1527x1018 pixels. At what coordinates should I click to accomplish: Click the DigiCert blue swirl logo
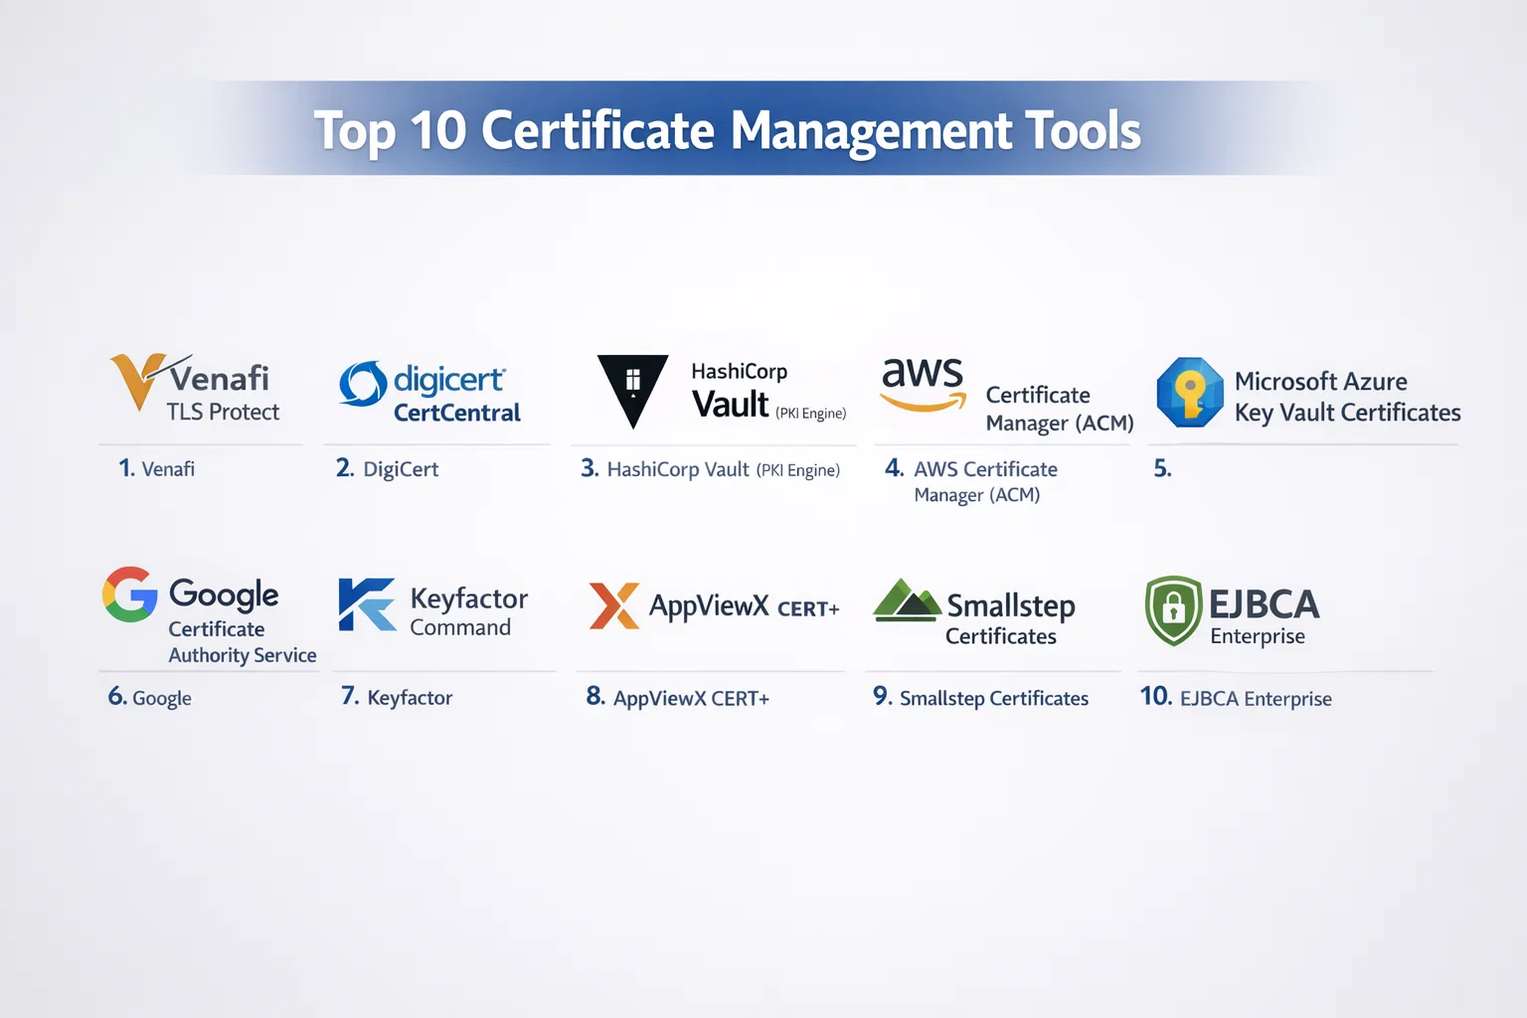click(363, 384)
